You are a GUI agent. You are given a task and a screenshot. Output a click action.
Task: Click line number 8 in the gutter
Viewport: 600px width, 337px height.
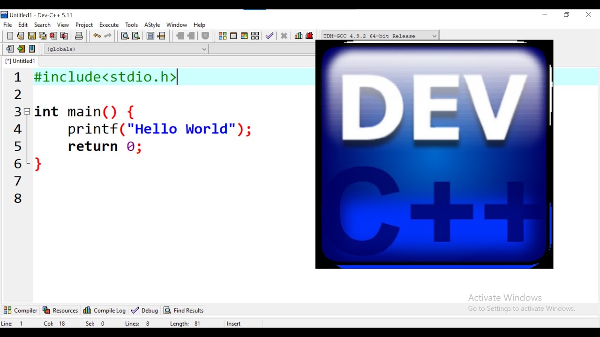[x=18, y=198]
